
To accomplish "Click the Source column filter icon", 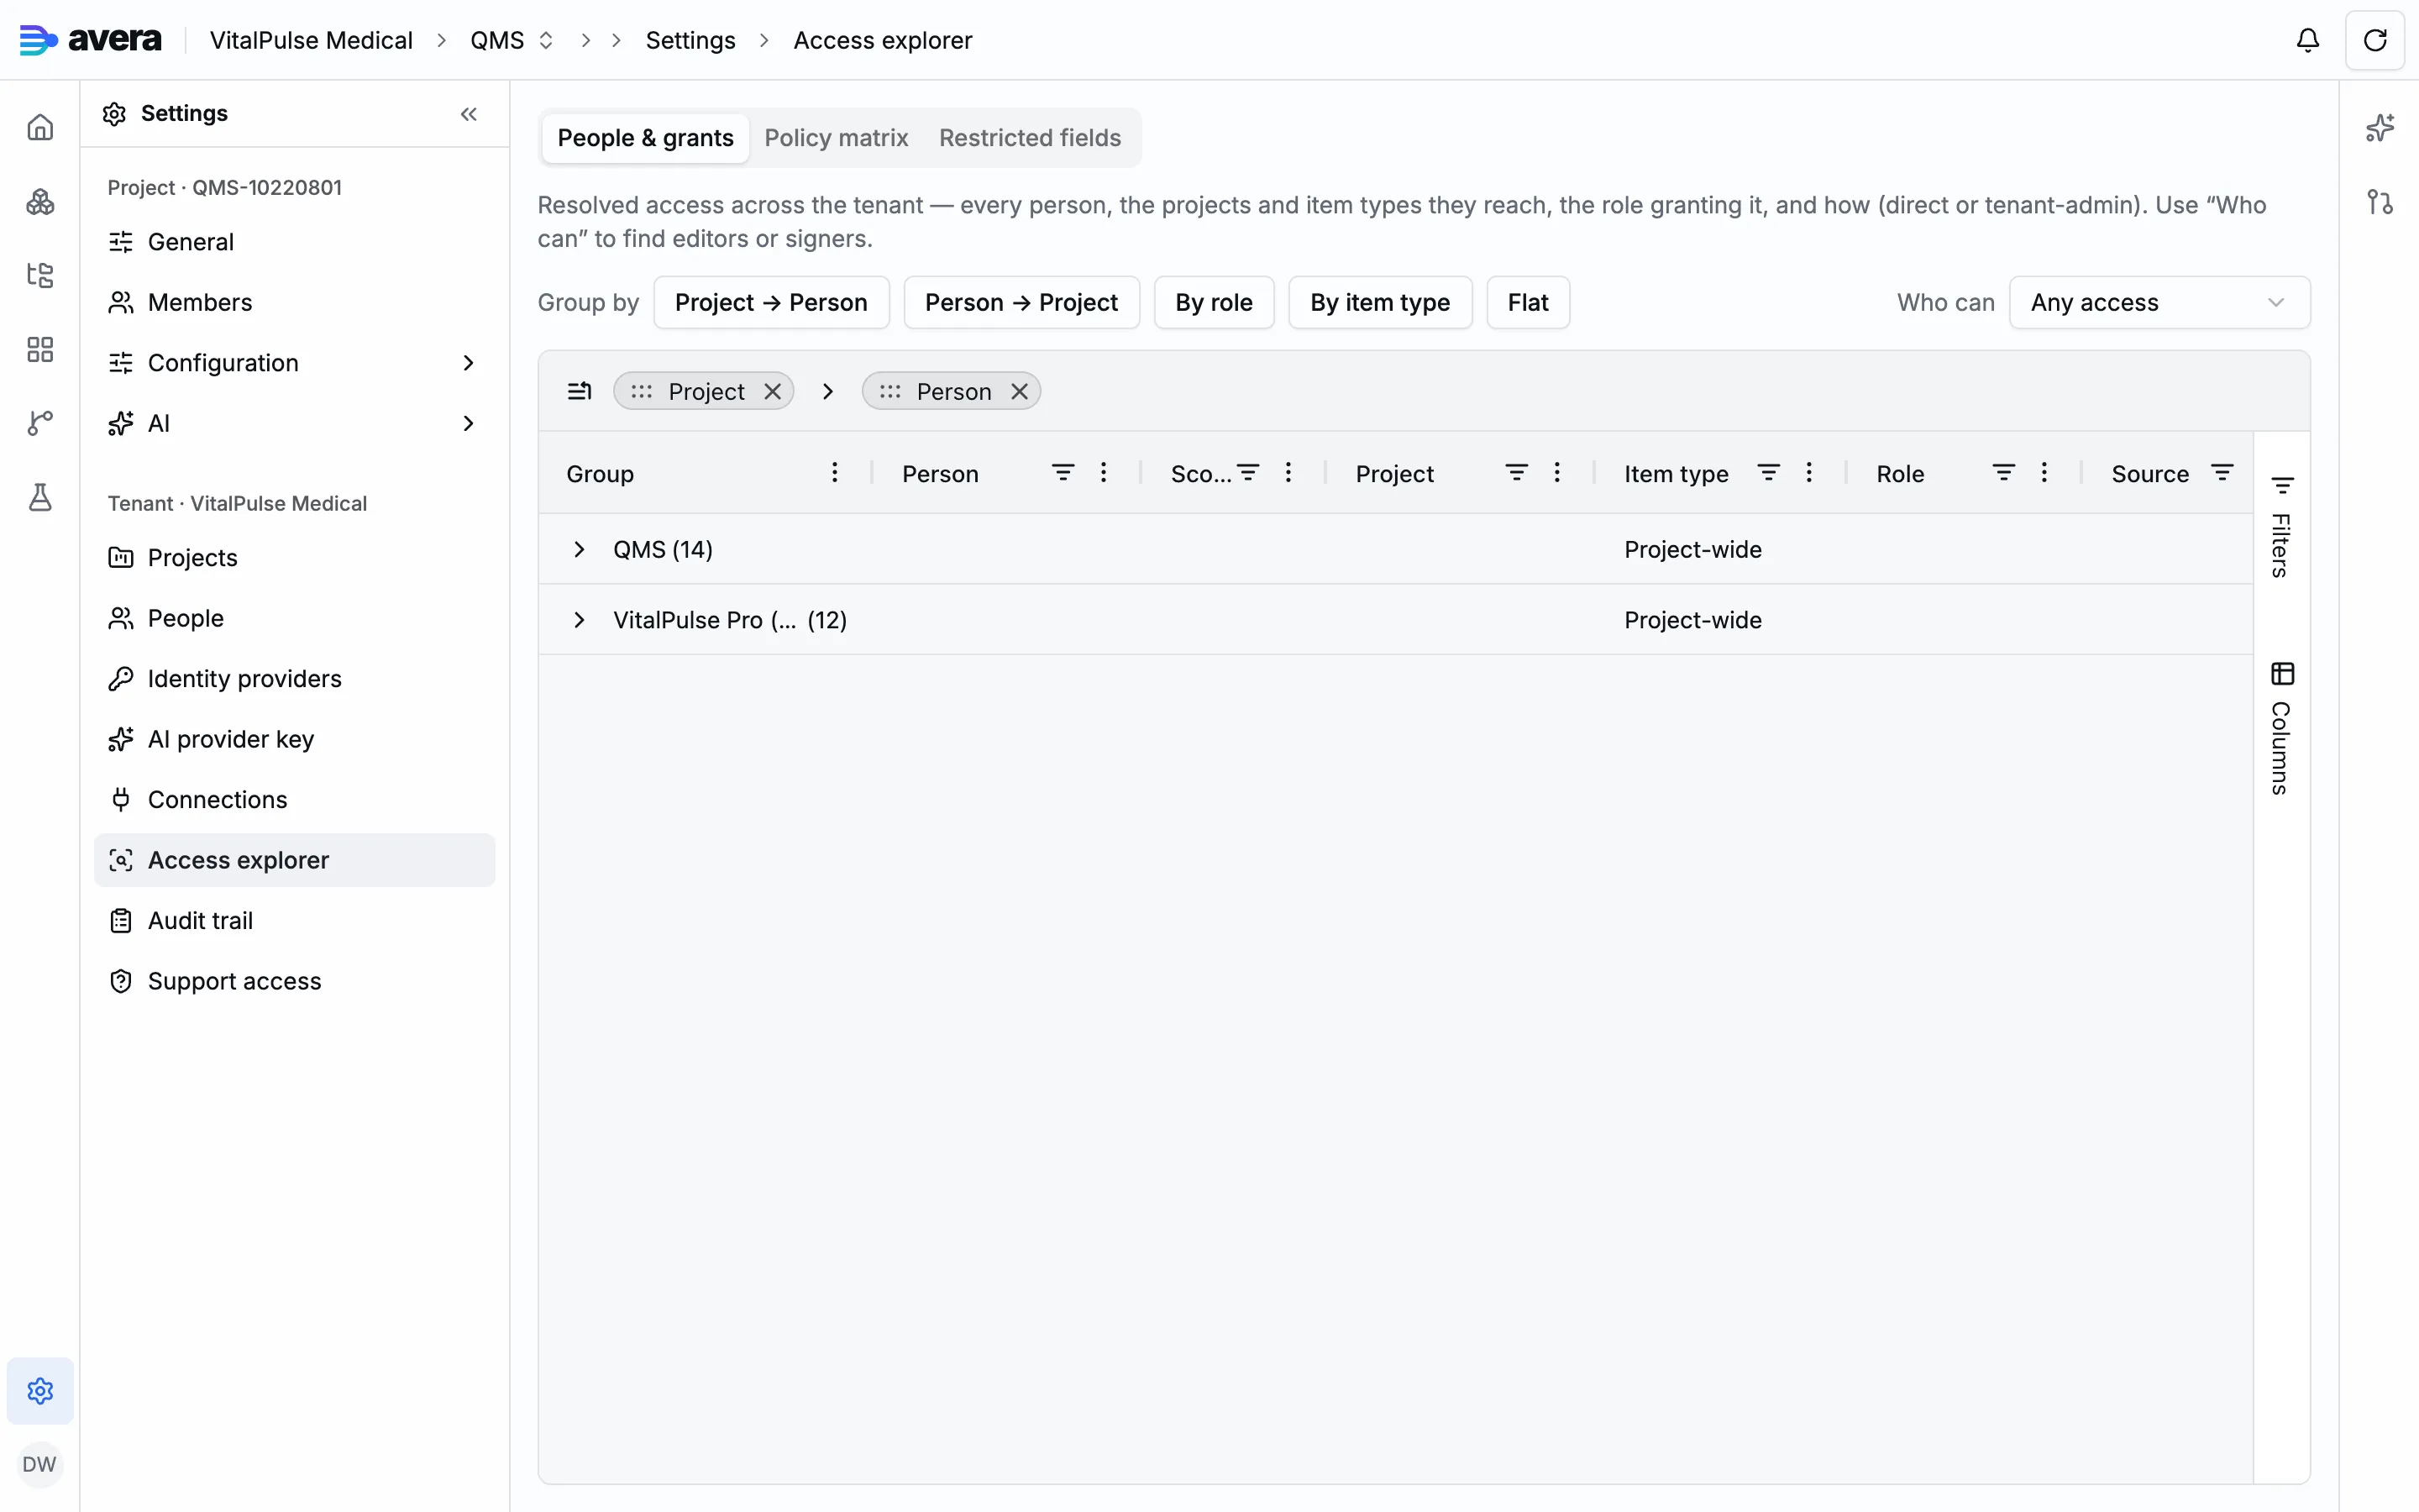I will (x=2222, y=472).
